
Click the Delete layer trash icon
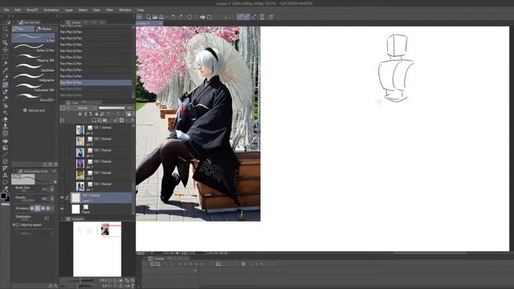tap(133, 120)
